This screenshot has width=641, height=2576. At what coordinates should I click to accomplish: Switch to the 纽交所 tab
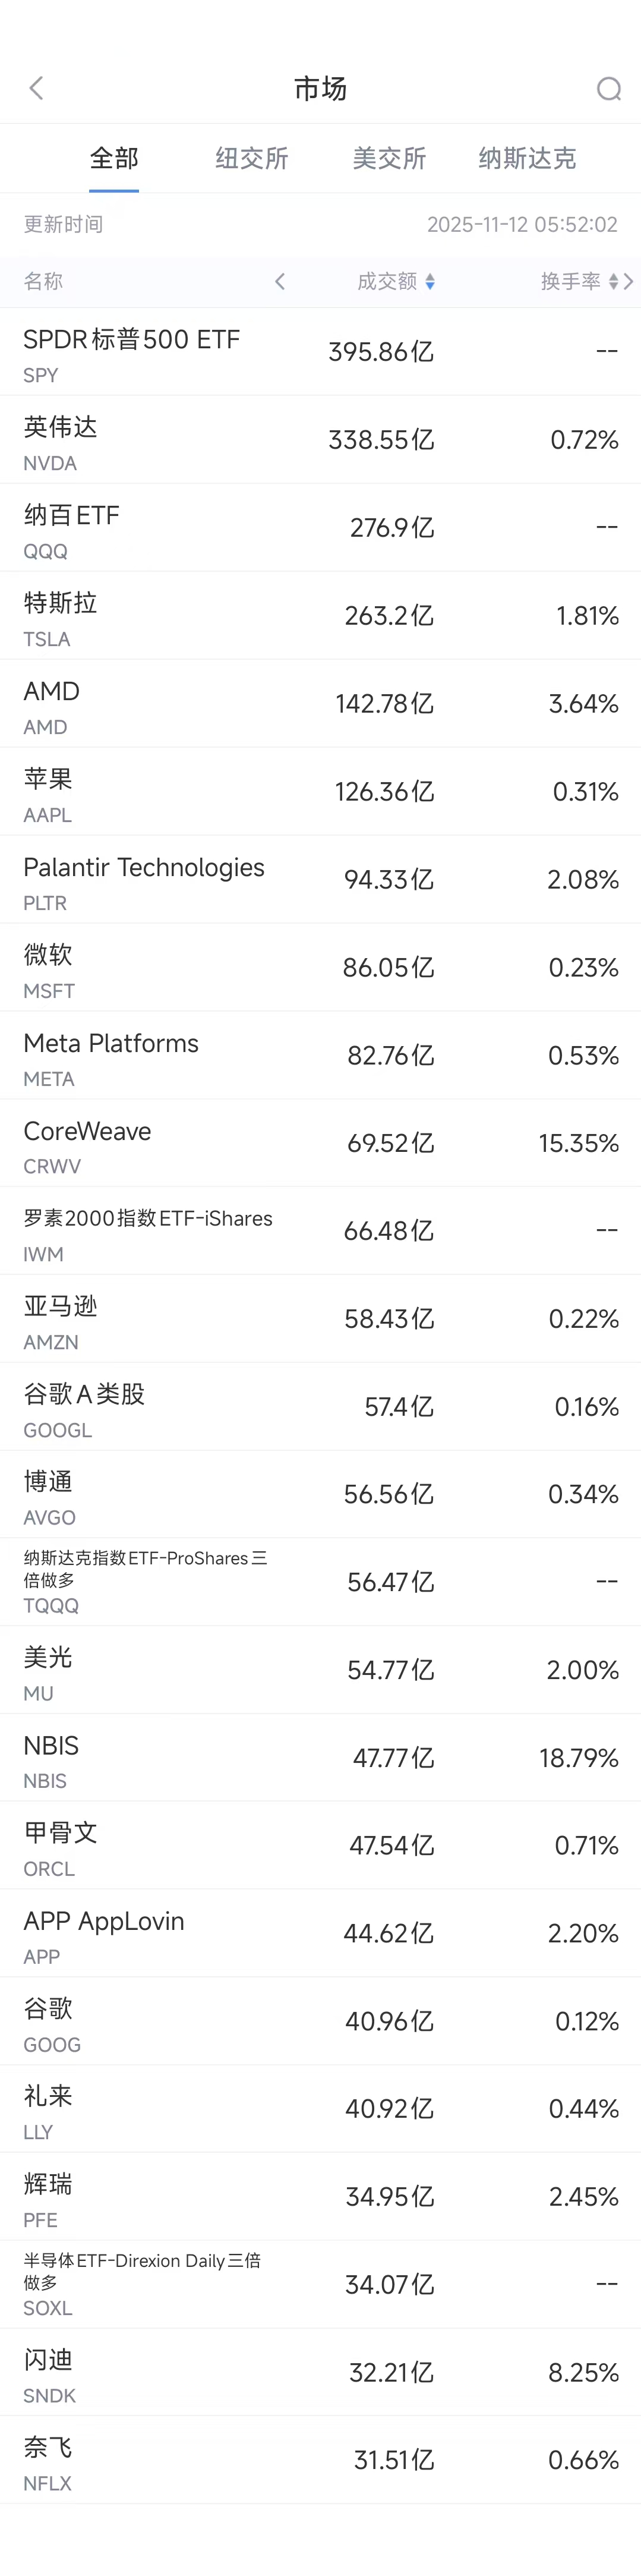pyautogui.click(x=252, y=158)
